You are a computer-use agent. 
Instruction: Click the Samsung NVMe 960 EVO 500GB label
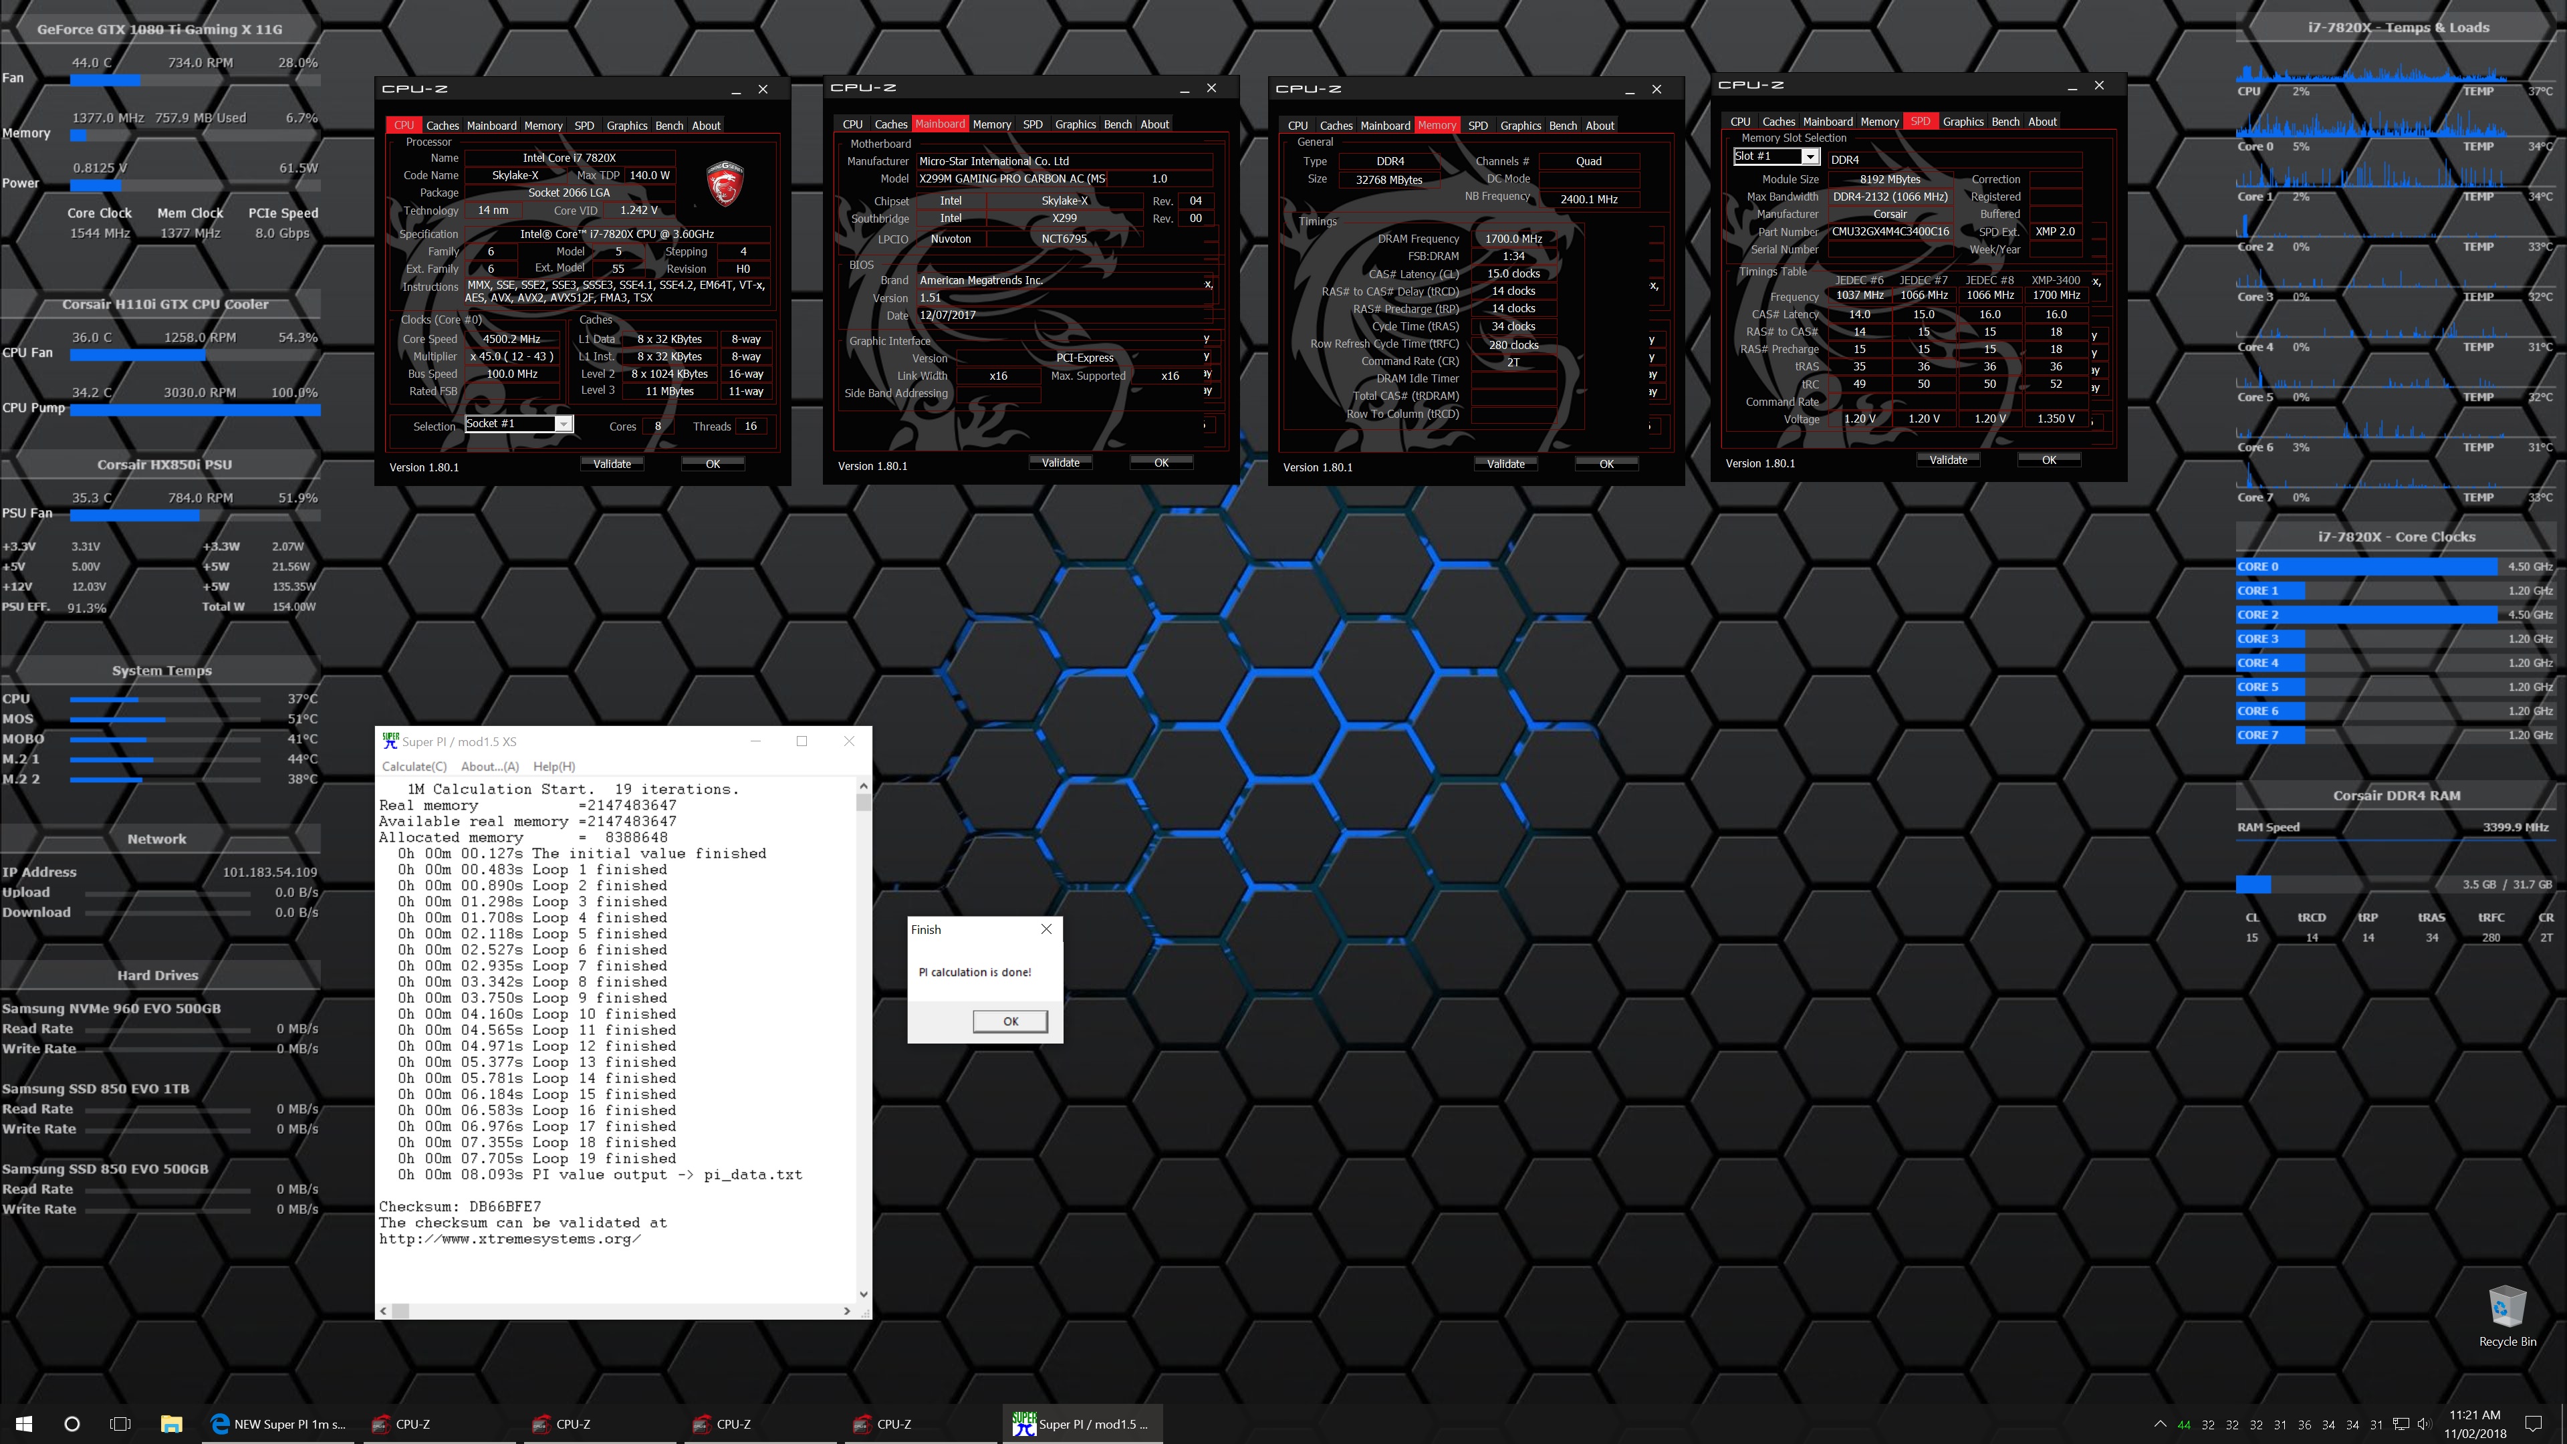click(112, 1009)
